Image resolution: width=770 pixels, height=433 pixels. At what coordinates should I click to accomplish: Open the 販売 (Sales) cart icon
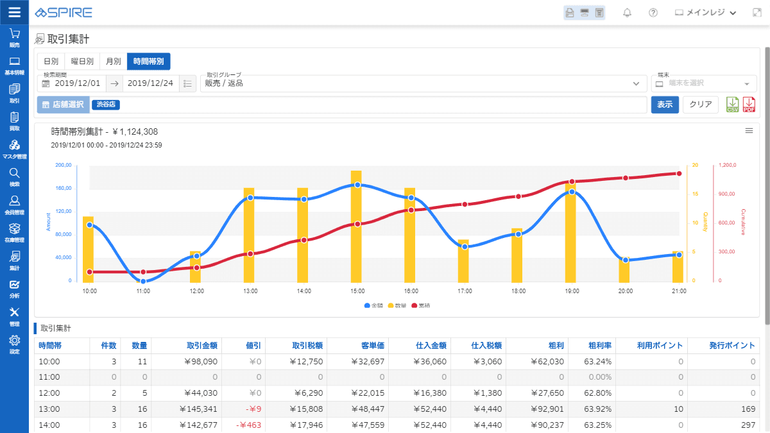[x=14, y=37]
